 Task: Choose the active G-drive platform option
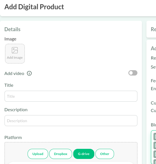click(84, 154)
